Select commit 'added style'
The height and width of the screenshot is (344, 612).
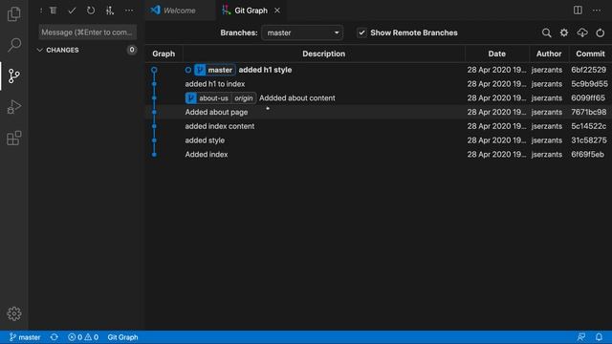click(205, 140)
